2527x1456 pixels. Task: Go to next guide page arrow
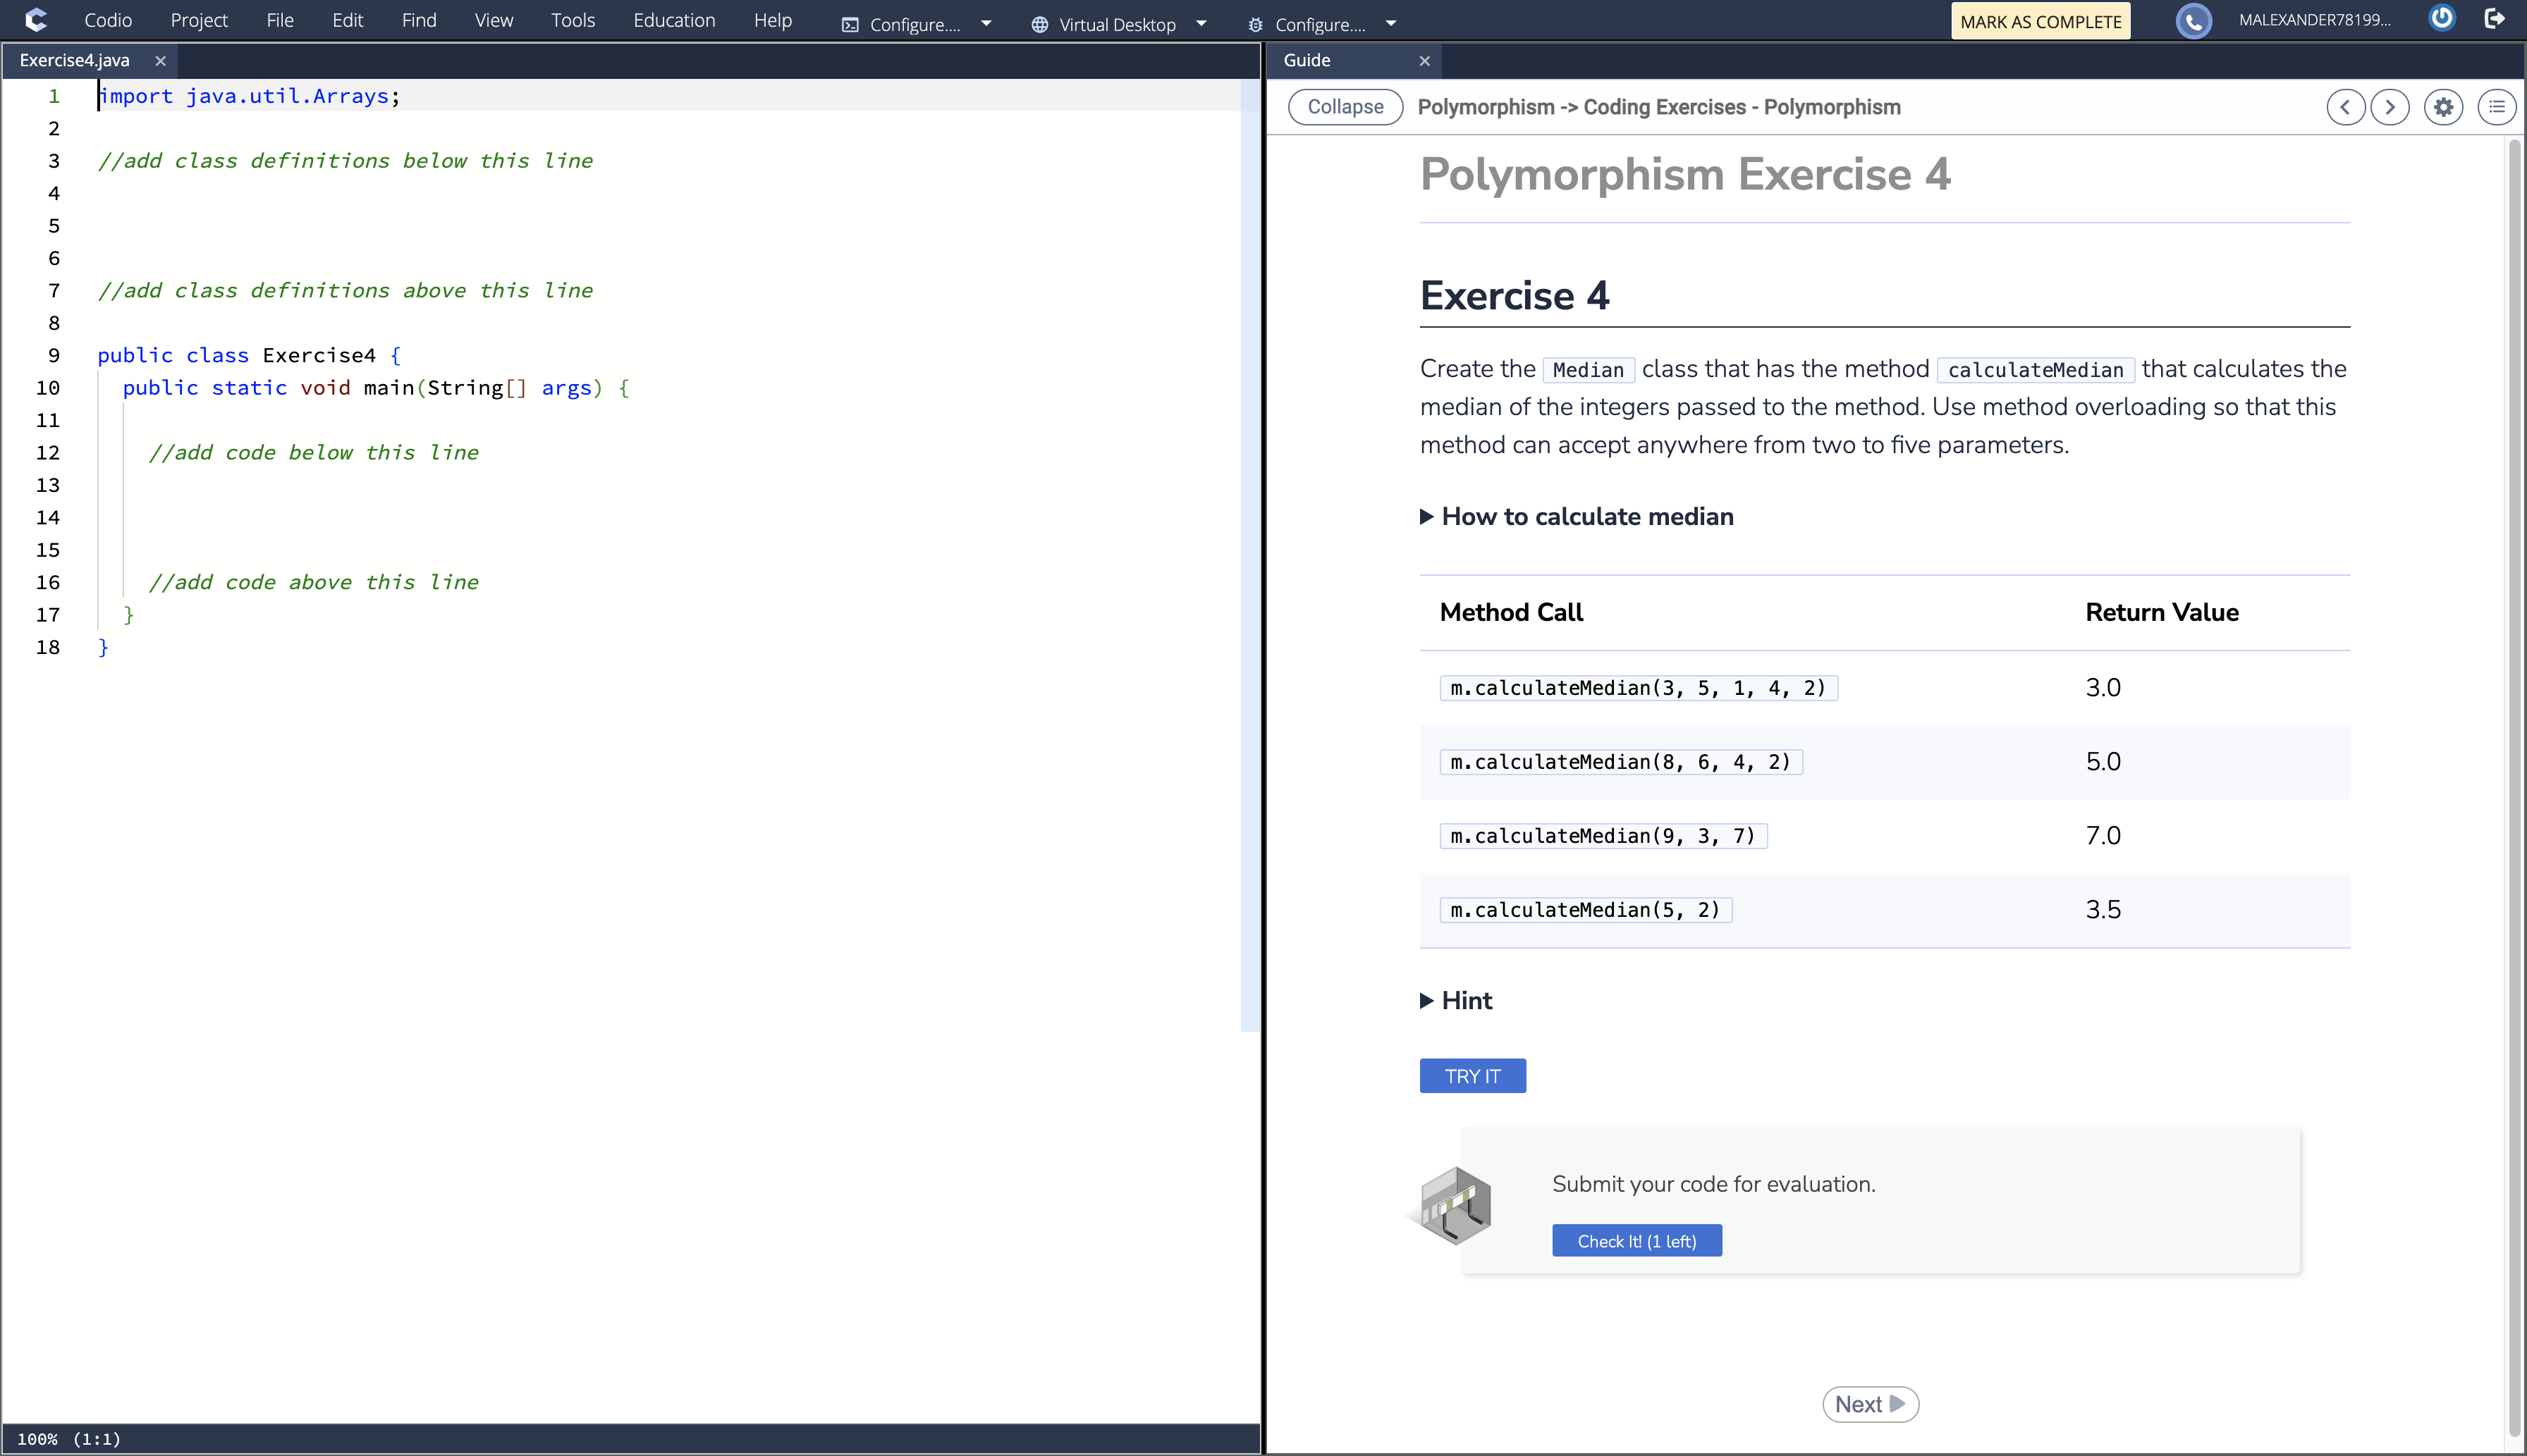point(2390,107)
